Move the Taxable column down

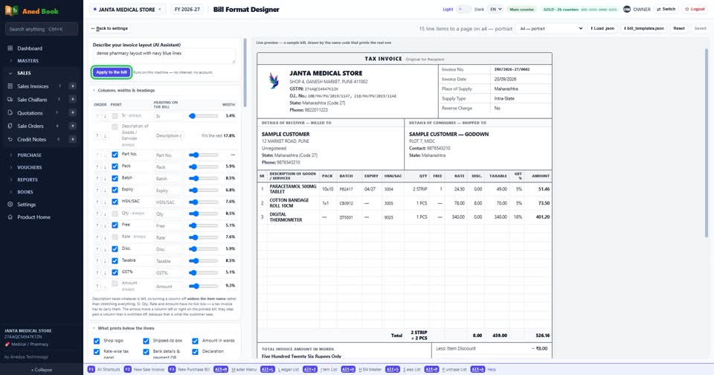[105, 261]
